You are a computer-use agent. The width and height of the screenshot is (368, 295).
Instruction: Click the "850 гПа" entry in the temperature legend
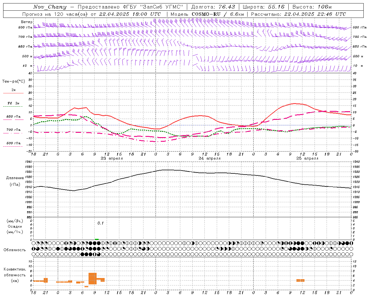point(13,117)
